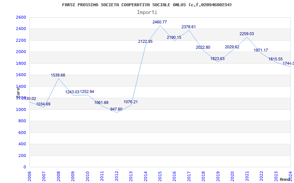This screenshot has height=183, width=294.
Task: Select the 2378.61 data label
Action: point(189,27)
